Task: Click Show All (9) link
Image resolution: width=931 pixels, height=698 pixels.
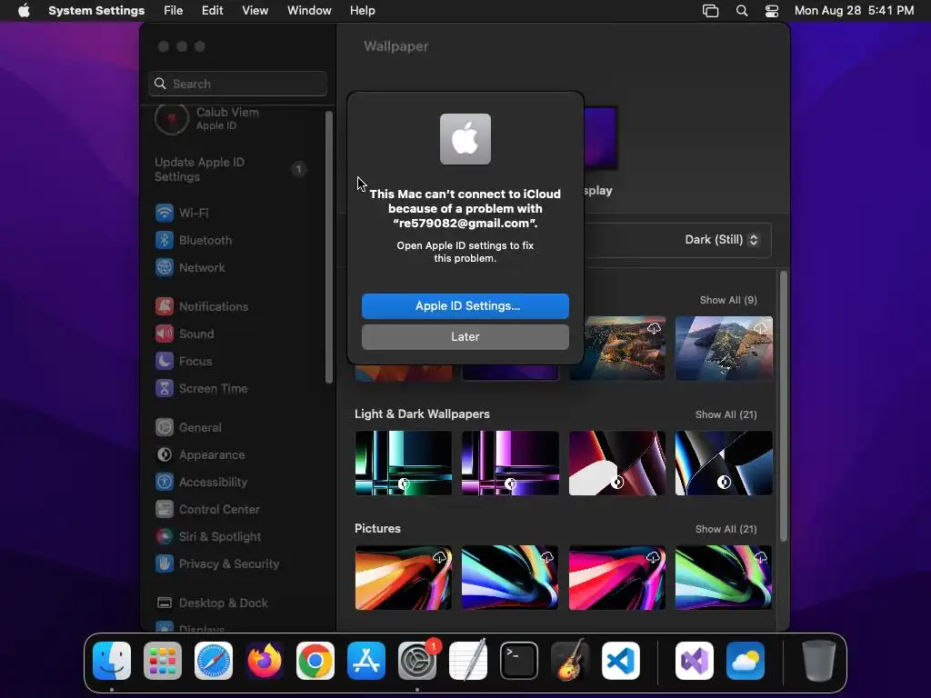Action: pyautogui.click(x=728, y=300)
